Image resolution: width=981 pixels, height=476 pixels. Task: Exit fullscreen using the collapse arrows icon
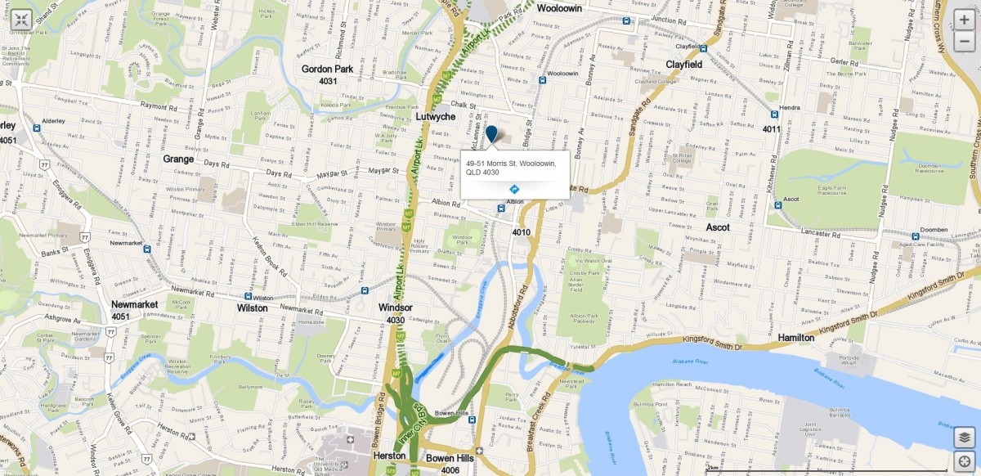click(x=21, y=20)
